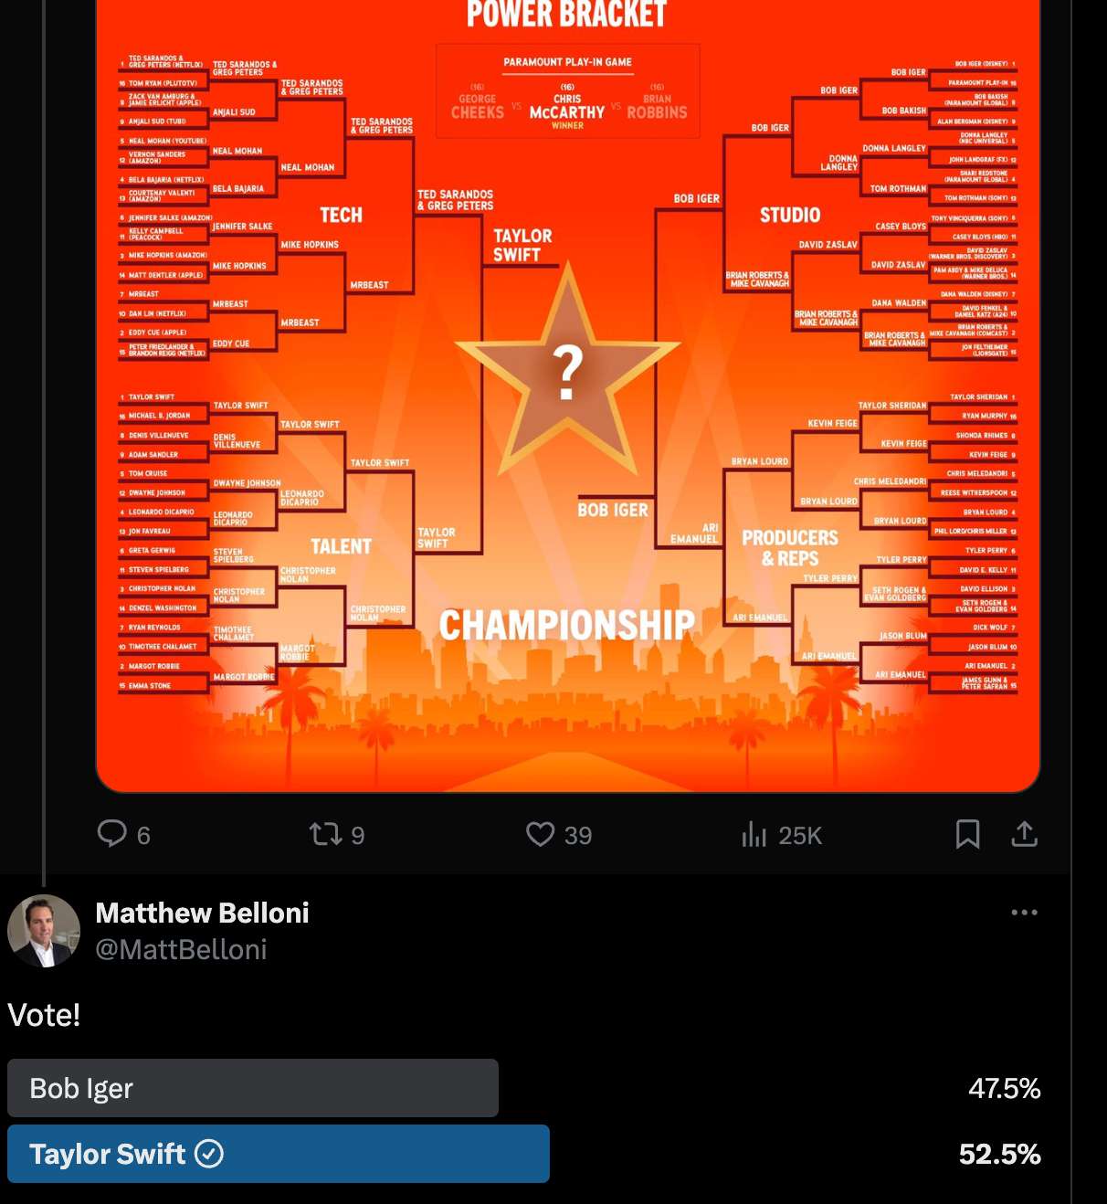
Task: Open the Power Bracket image
Action: [x=568, y=396]
